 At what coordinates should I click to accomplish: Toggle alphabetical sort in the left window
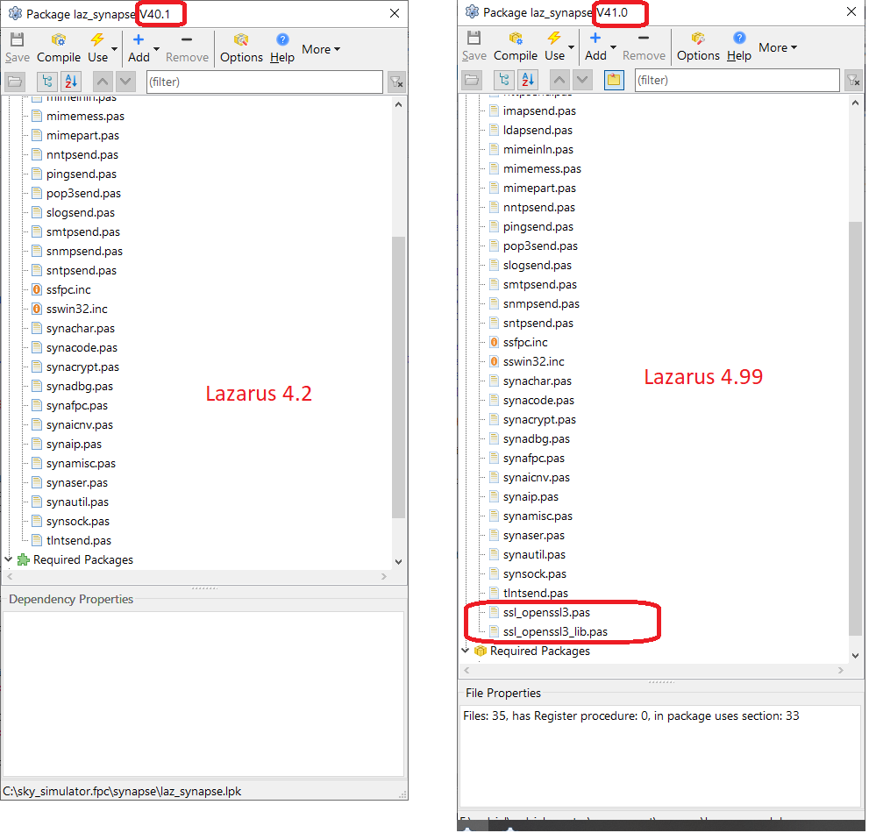pos(71,82)
